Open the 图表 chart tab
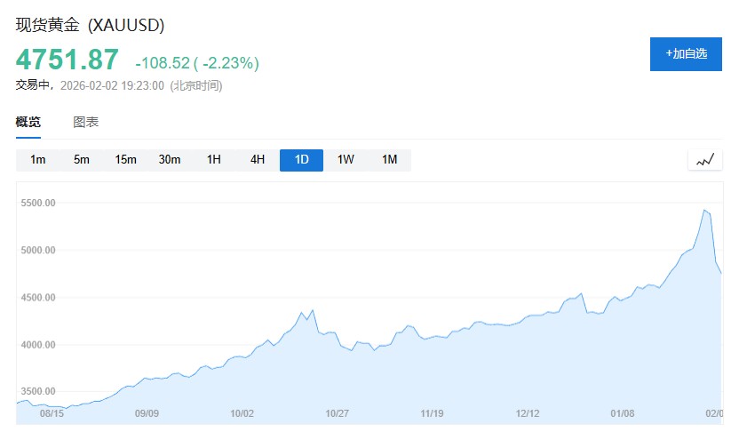Screen dimensions: 739x432 (86, 122)
